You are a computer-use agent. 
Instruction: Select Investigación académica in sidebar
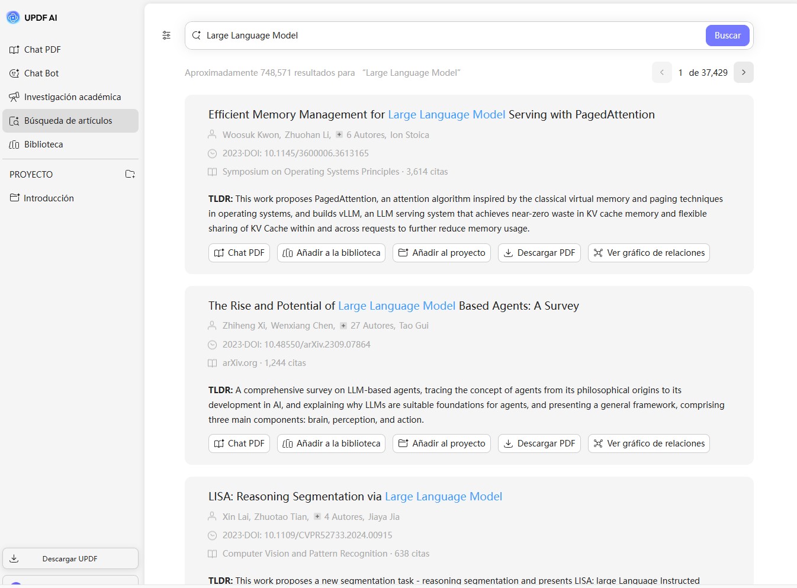pyautogui.click(x=72, y=97)
